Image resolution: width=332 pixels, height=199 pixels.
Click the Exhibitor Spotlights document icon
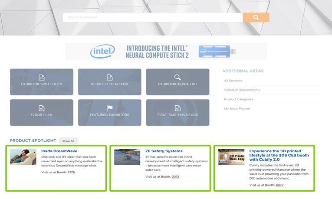[42, 78]
